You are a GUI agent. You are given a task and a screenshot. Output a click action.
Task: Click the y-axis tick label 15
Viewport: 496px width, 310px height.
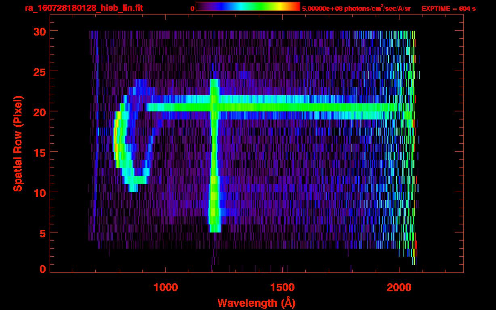click(39, 152)
